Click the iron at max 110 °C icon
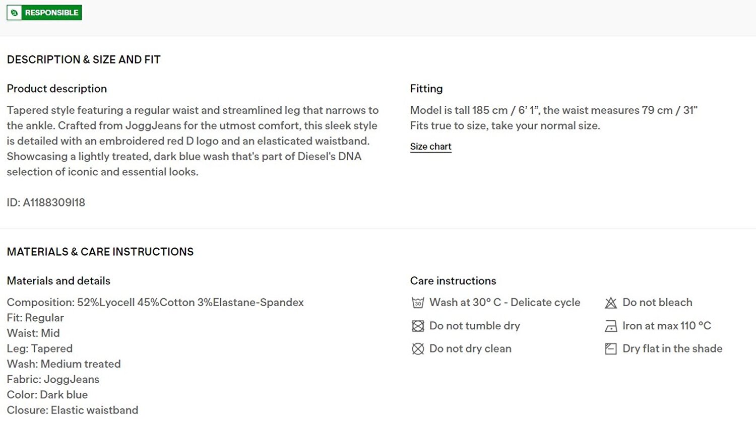 (611, 326)
